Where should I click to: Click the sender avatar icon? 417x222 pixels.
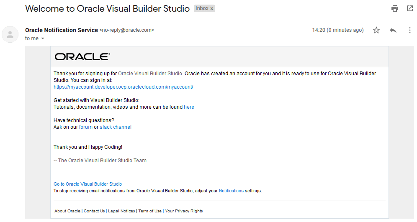point(10,34)
